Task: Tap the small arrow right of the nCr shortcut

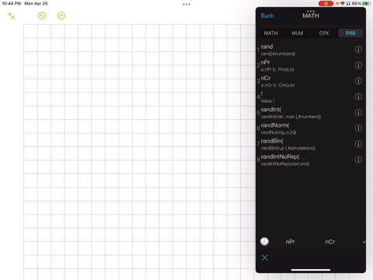Action: tap(364, 242)
